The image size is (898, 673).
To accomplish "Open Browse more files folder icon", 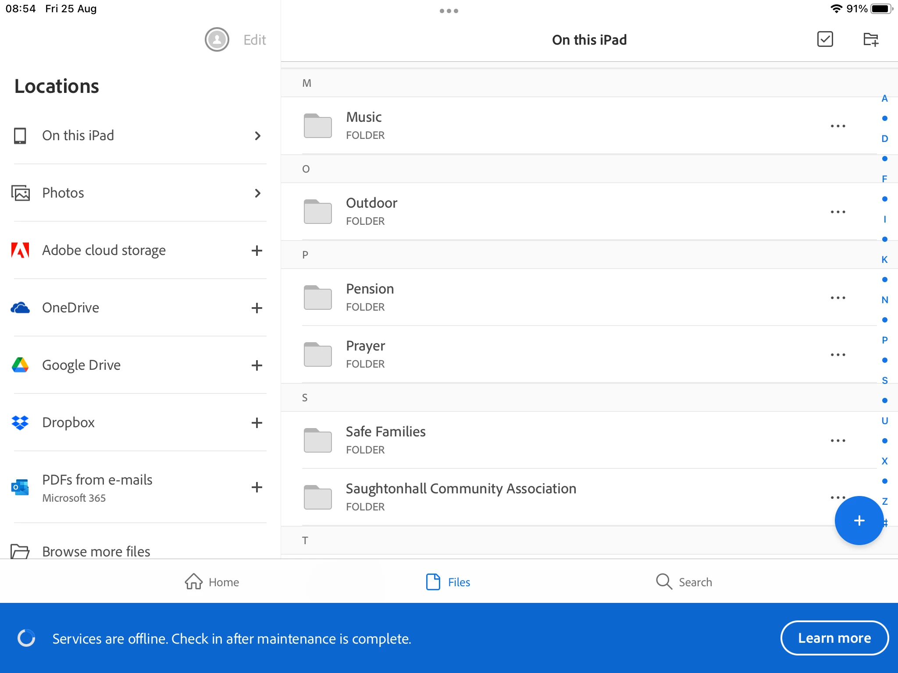I will (20, 551).
